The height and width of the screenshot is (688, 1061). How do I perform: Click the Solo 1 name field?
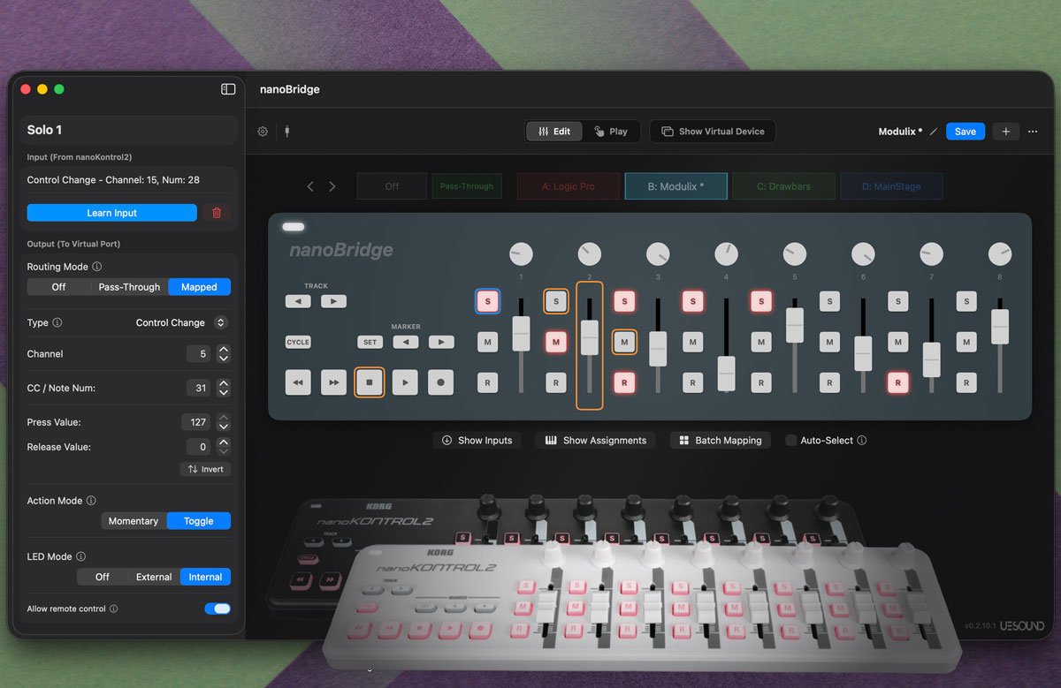(129, 130)
